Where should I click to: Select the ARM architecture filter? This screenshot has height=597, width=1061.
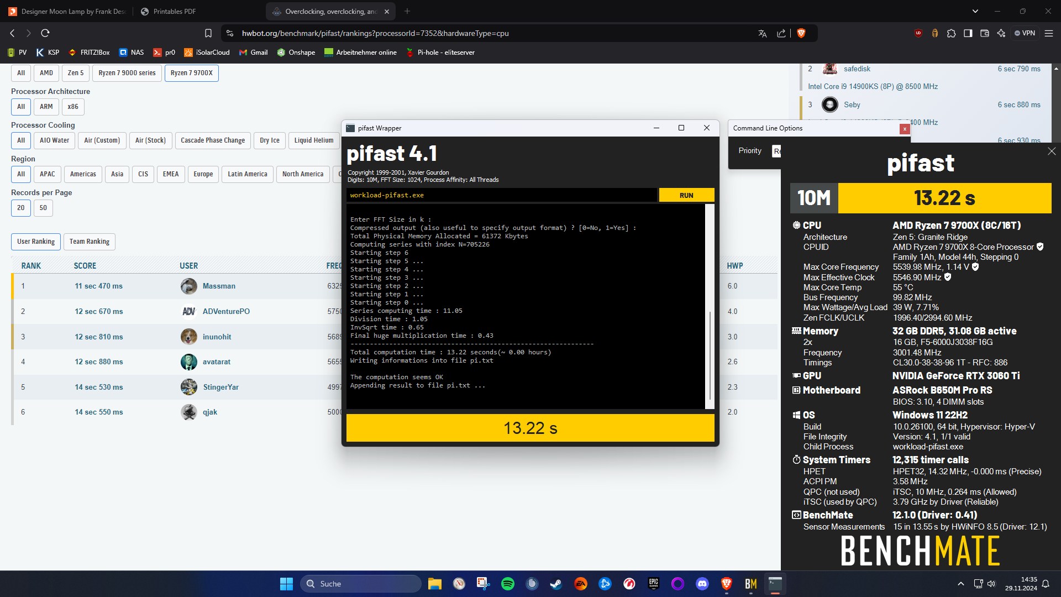point(46,107)
